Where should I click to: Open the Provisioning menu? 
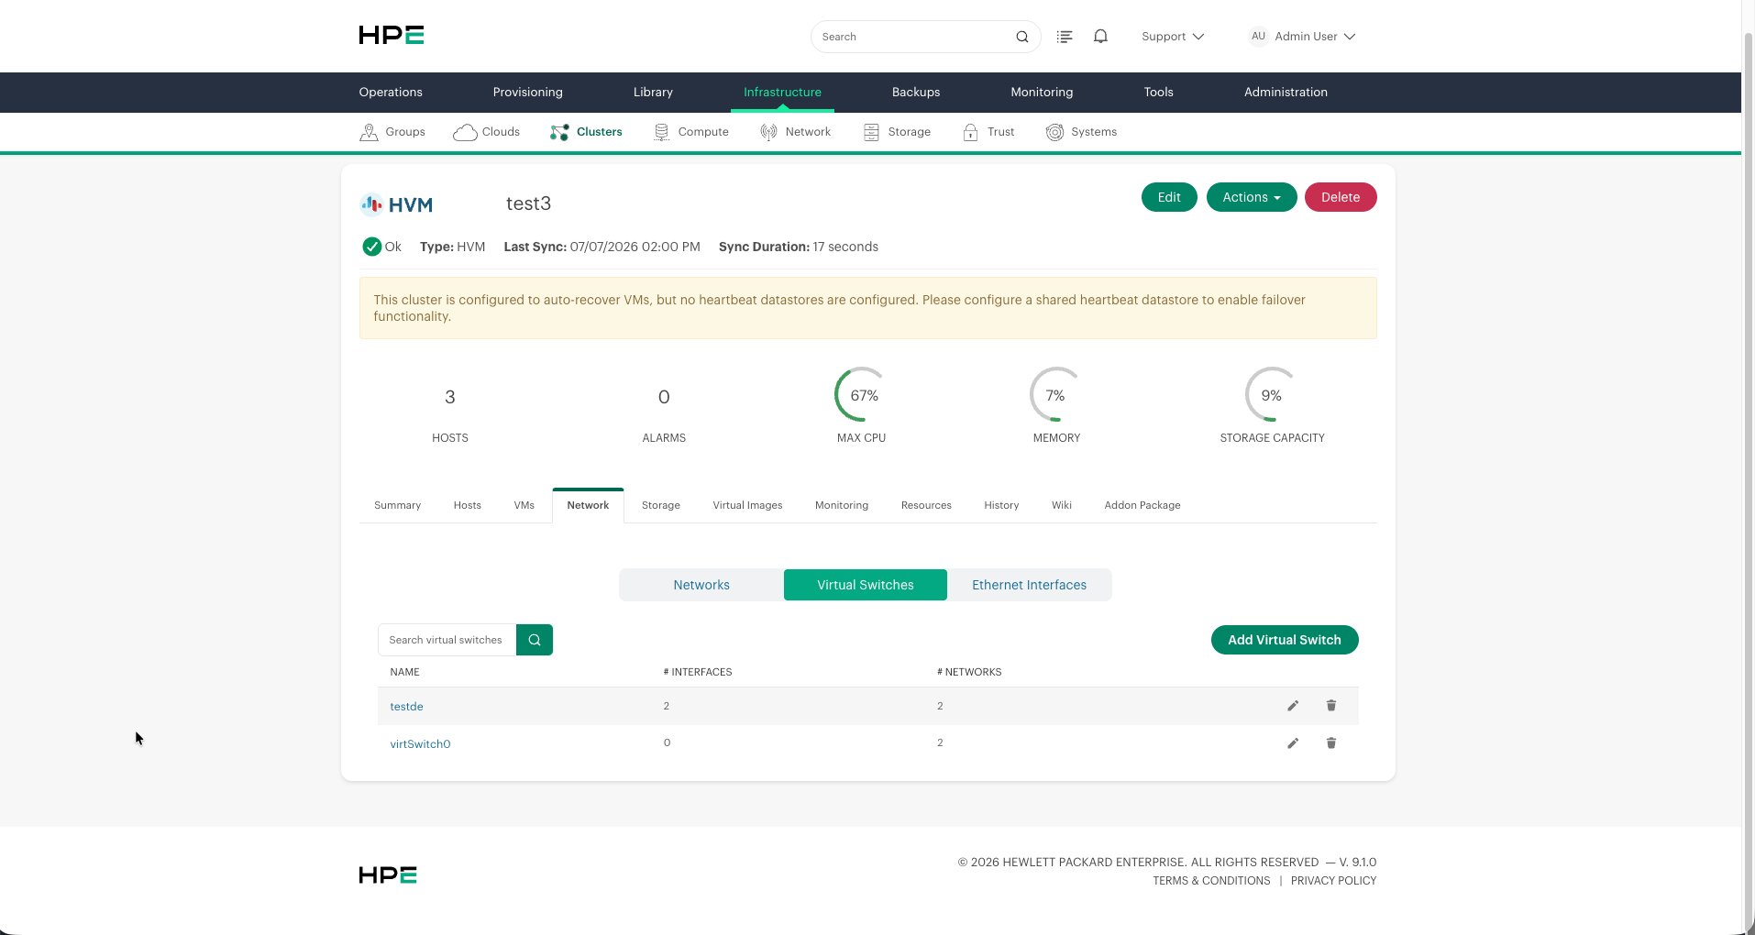tap(528, 93)
